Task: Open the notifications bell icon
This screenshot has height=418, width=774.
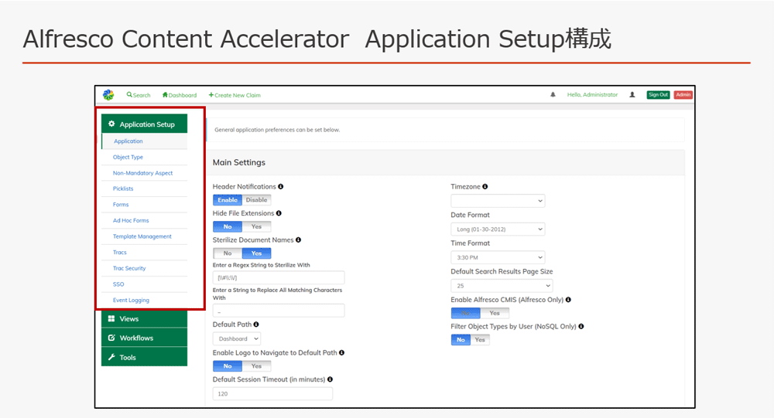Action: 553,94
